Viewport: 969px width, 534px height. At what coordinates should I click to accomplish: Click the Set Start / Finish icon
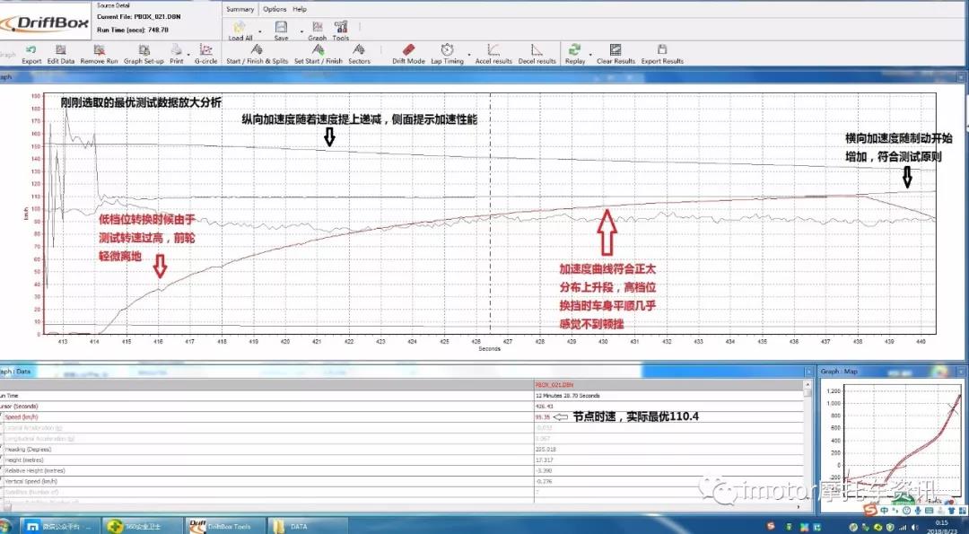[x=320, y=54]
